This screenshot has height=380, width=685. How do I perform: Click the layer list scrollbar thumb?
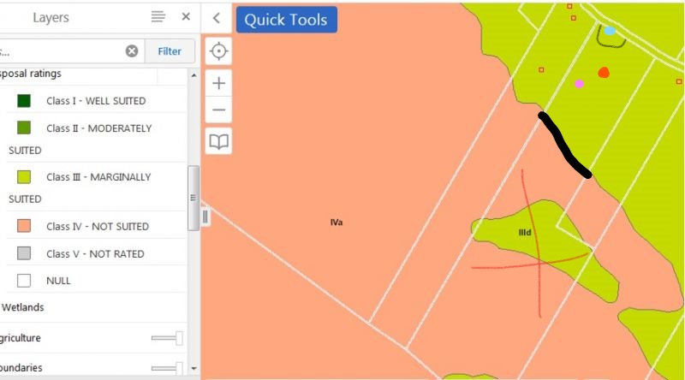[x=194, y=198]
